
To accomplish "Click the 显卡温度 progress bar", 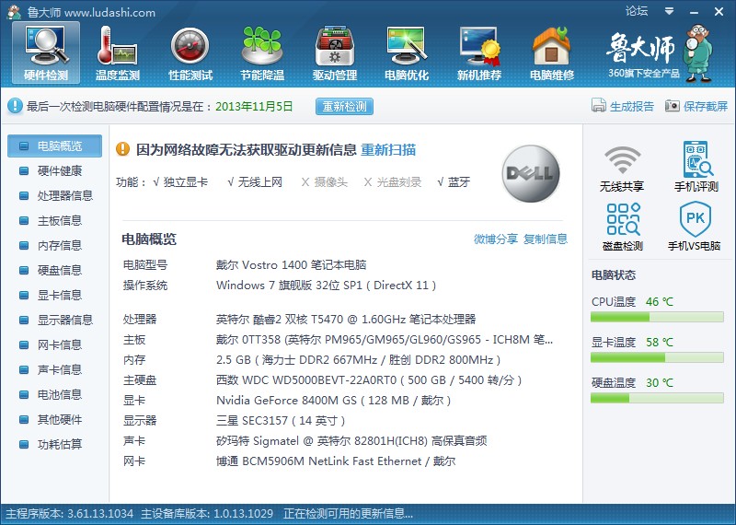I will pos(657,357).
